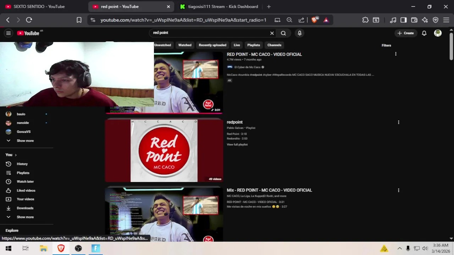This screenshot has width=454, height=255.
Task: Open El Cyber de Mc Caco channel
Action: (x=247, y=67)
